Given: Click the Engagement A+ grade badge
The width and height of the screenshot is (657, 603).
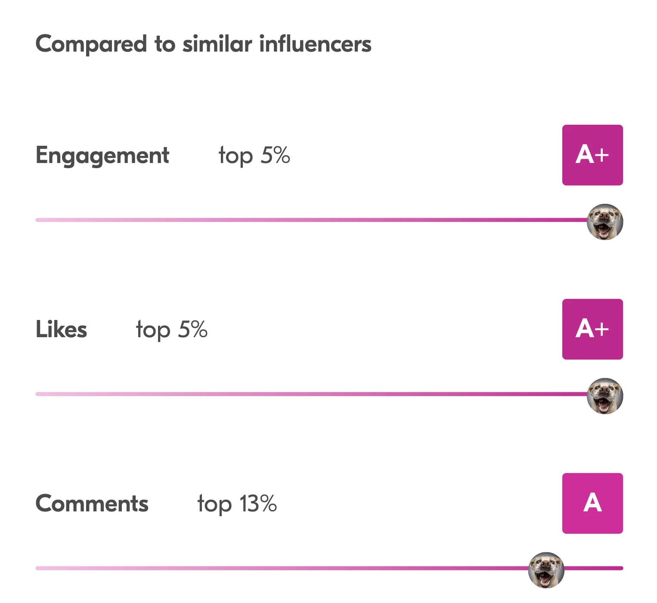Looking at the screenshot, I should (592, 155).
